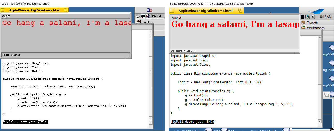Click the 'g.drawString' line in BeOS terminal

point(72,106)
